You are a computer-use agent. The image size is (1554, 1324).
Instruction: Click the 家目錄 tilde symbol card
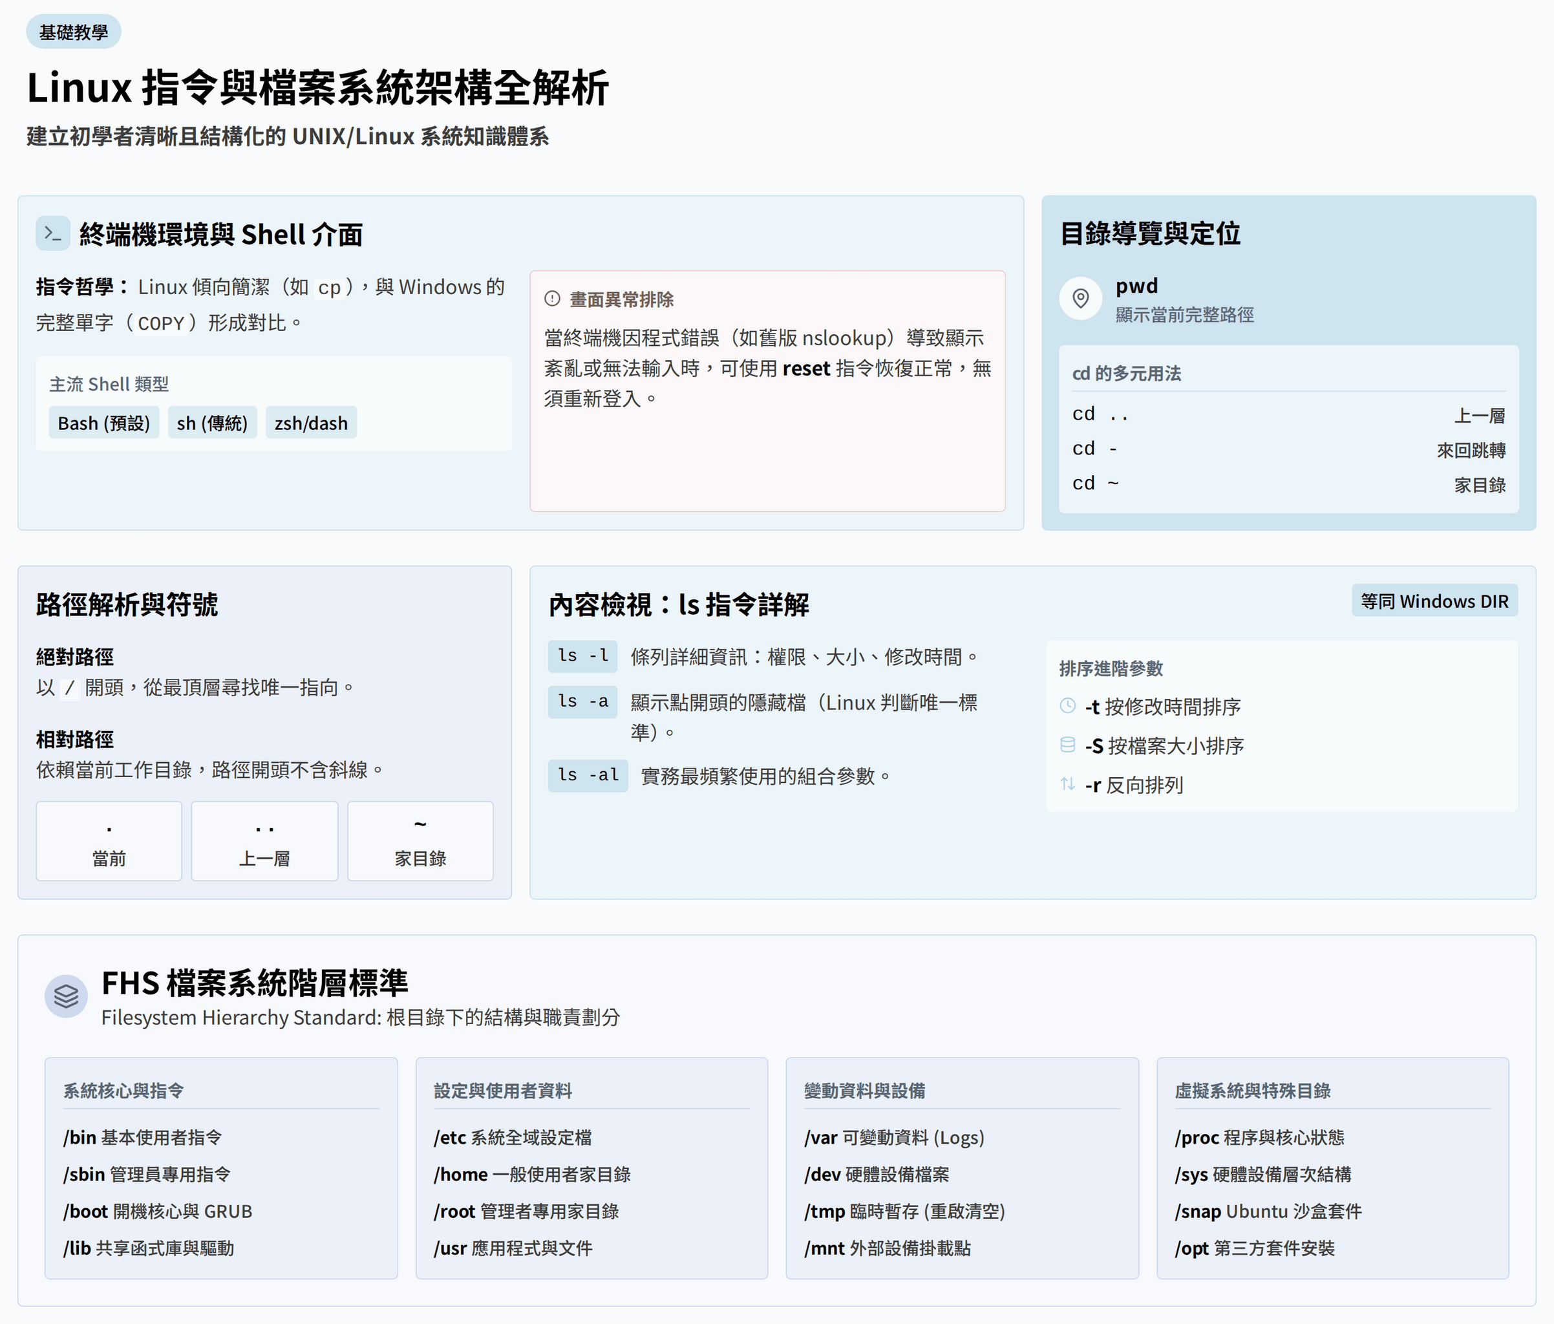coord(420,841)
